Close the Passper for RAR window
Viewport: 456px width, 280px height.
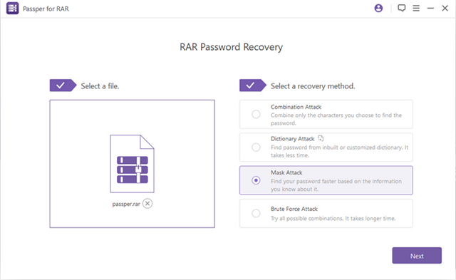click(x=445, y=8)
